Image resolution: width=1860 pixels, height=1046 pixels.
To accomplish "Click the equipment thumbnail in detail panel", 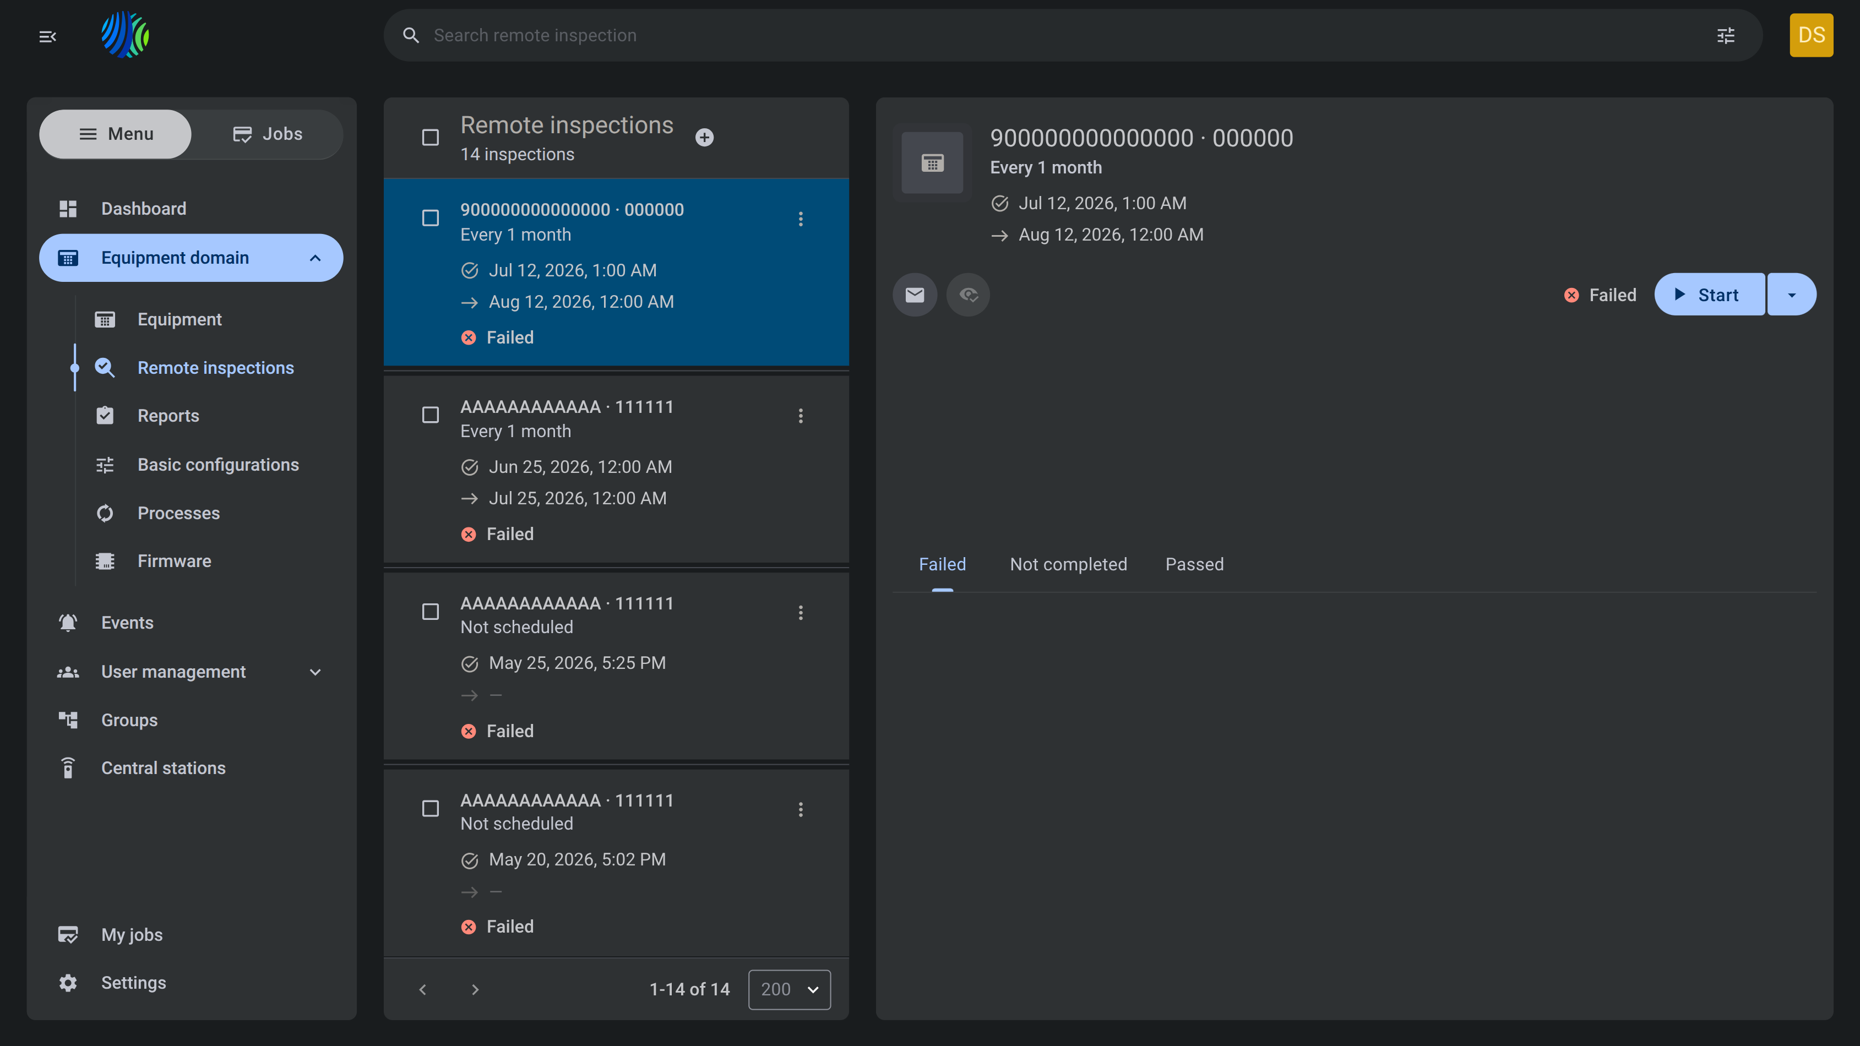I will (x=932, y=163).
